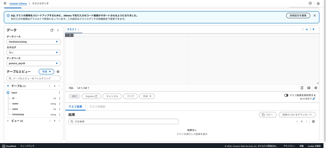Open the 作成 dropdown below the editor
The image size is (326, 148).
coord(147,96)
